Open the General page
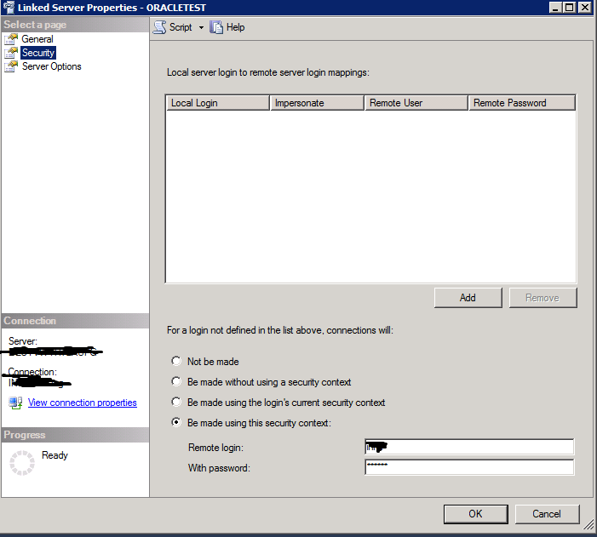 [37, 39]
